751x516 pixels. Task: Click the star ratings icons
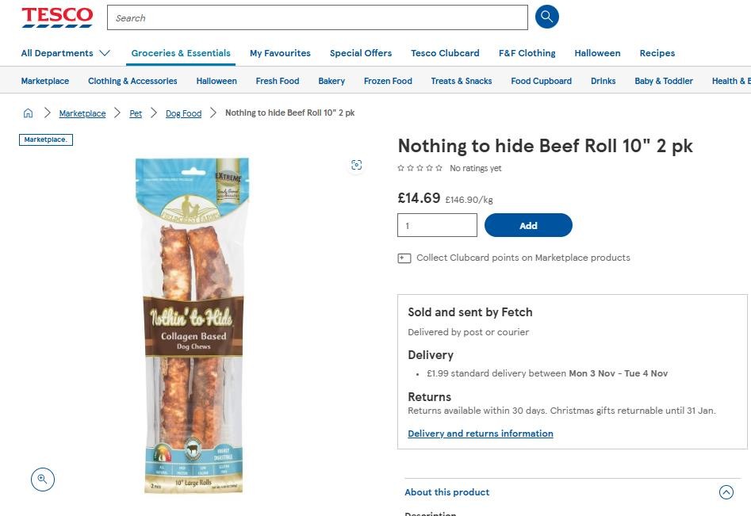tap(420, 168)
